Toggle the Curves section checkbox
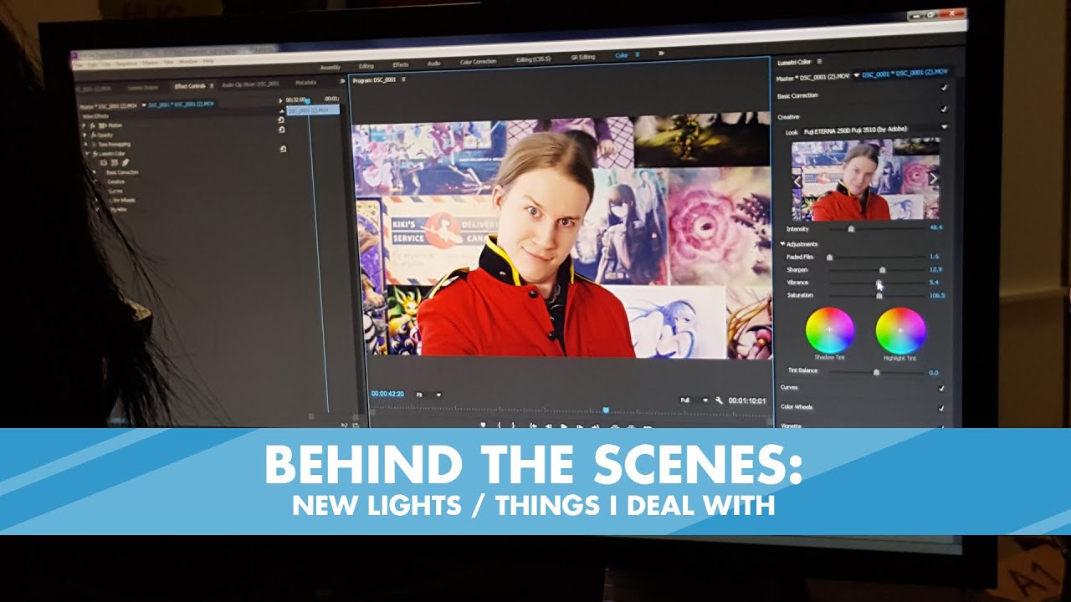Viewport: 1071px width, 602px height. pos(941,388)
